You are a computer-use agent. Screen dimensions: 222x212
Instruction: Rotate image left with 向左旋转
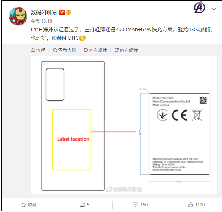pos(95,50)
